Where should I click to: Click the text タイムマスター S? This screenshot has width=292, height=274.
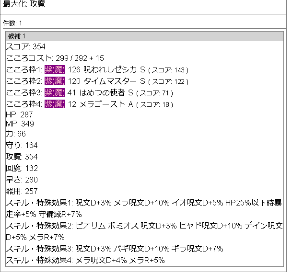pos(114,81)
